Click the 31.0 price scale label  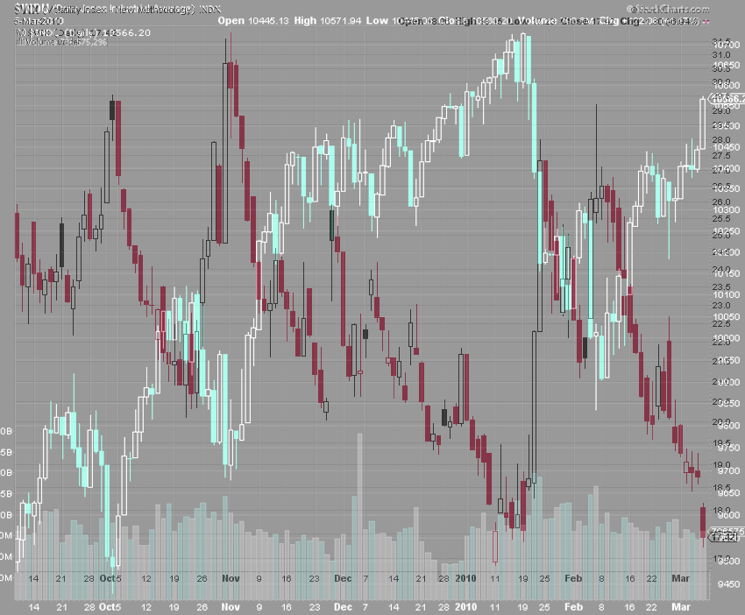coord(720,55)
